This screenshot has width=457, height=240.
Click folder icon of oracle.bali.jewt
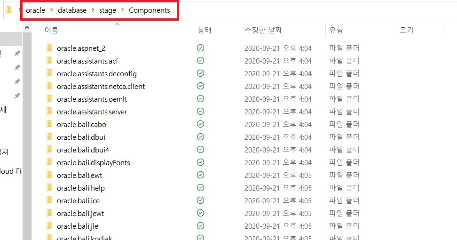(49, 213)
